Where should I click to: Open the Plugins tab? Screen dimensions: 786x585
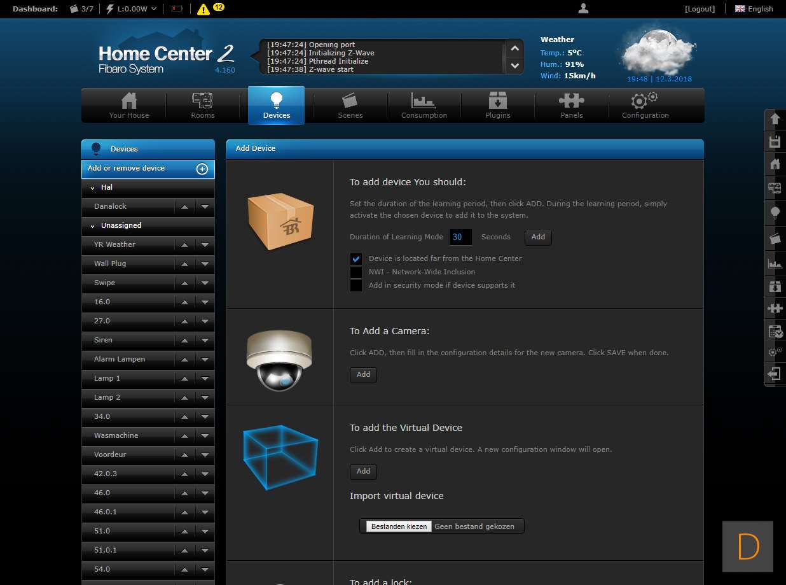[498, 105]
